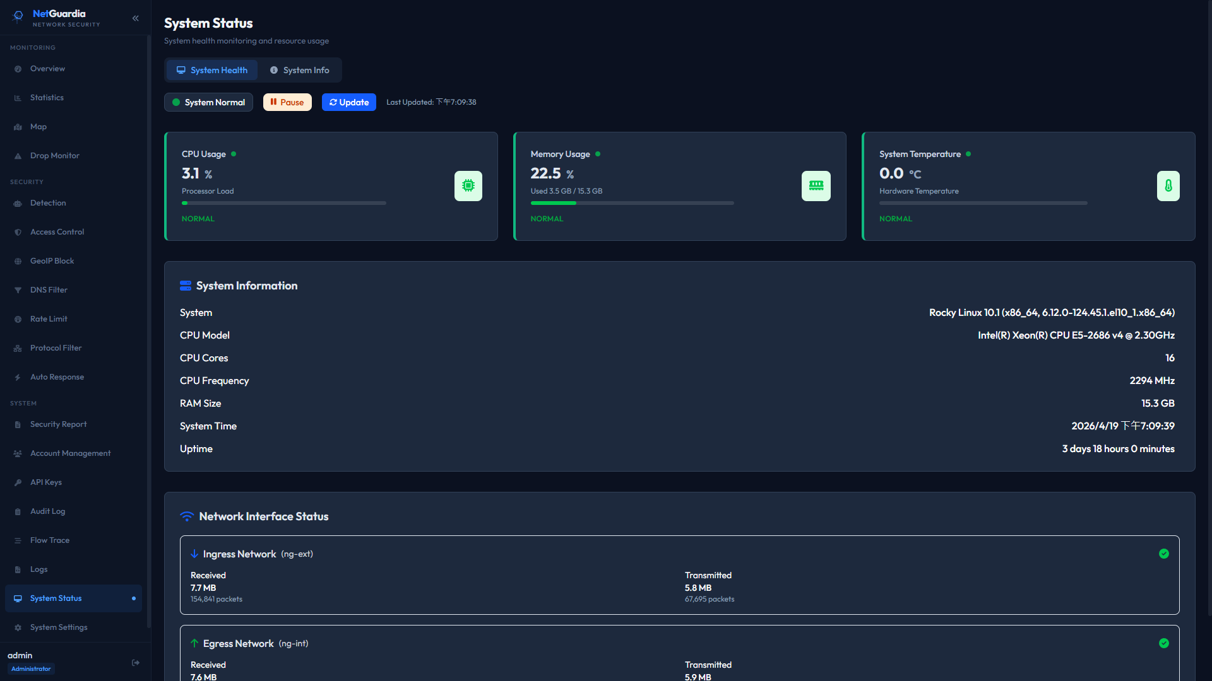This screenshot has width=1212, height=681.
Task: Click the Intel Xeon CPU model value
Action: click(x=1076, y=335)
